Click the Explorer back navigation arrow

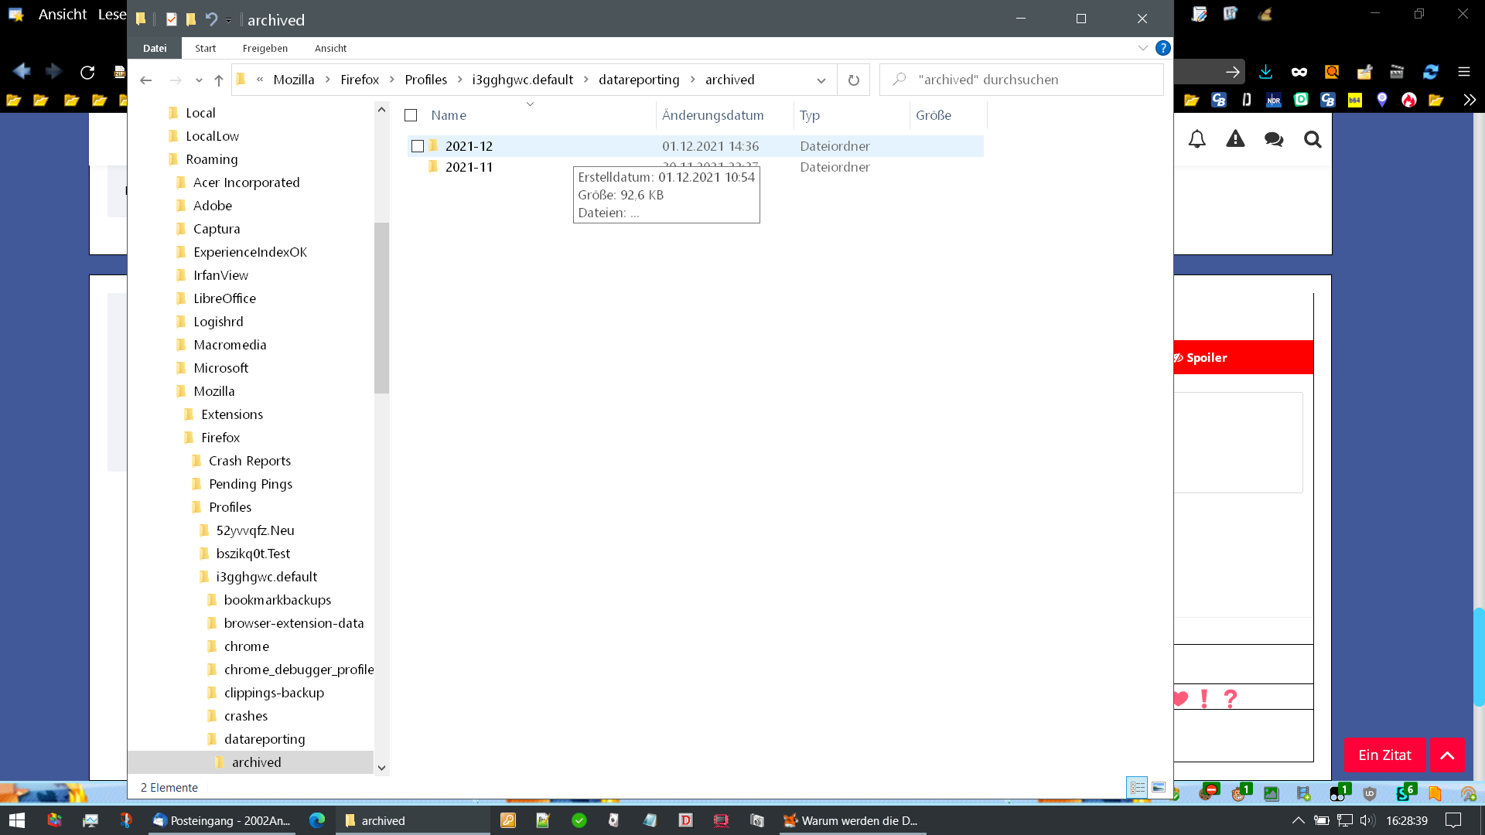point(145,80)
